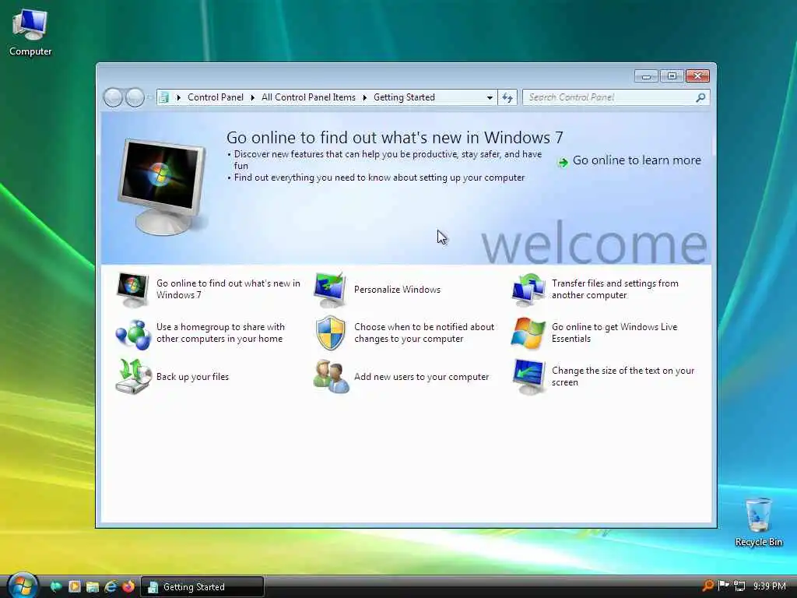Viewport: 797px width, 598px height.
Task: Open Change the size of text link
Action: (x=623, y=377)
